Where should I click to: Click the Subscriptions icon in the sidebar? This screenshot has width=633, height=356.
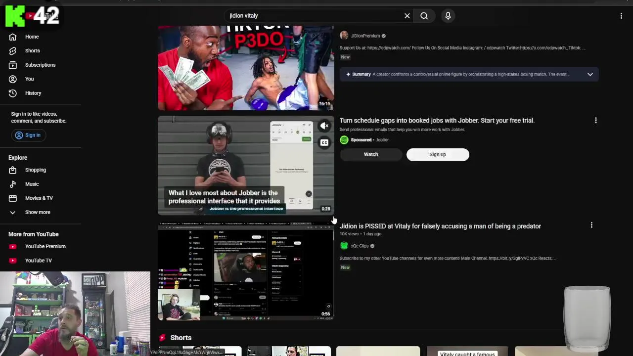click(x=13, y=65)
